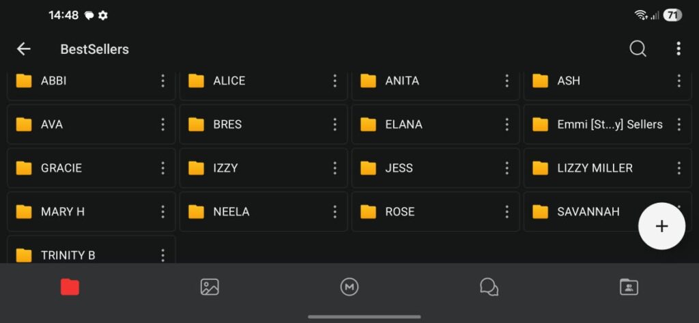
Task: Switch to the Cloud Drive tab
Action: [70, 287]
